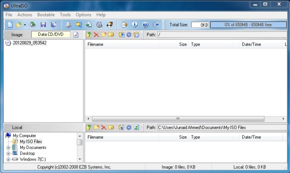Click the 0% of 650MB capacity bar
The width and height of the screenshot is (290, 173).
(x=248, y=25)
